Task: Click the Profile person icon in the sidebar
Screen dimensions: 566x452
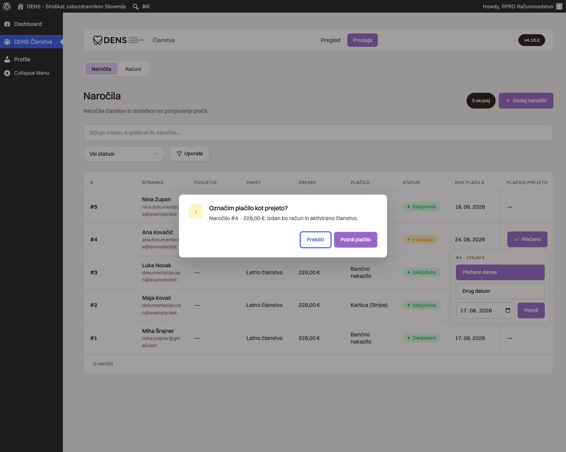Action: click(x=7, y=59)
